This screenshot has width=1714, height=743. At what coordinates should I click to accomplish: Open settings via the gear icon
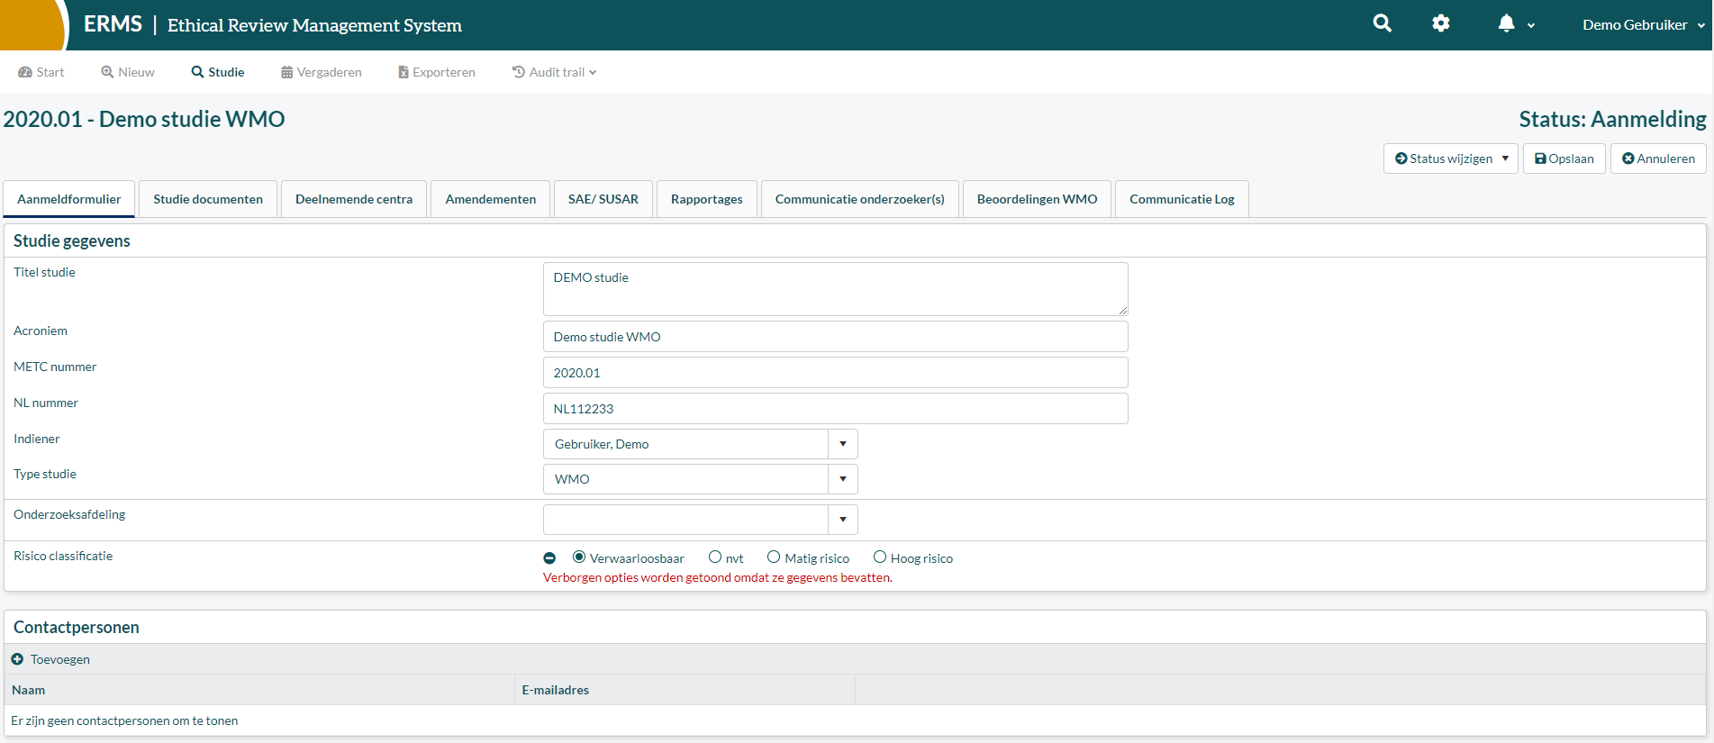1441,24
